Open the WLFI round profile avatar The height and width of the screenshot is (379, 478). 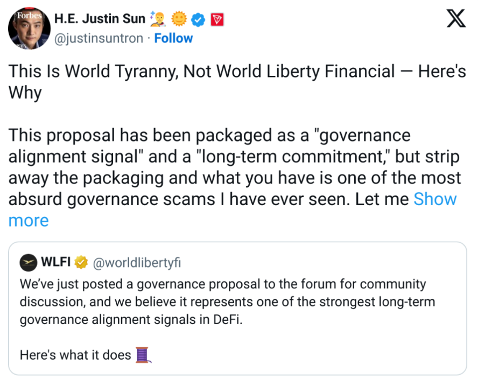pos(28,263)
